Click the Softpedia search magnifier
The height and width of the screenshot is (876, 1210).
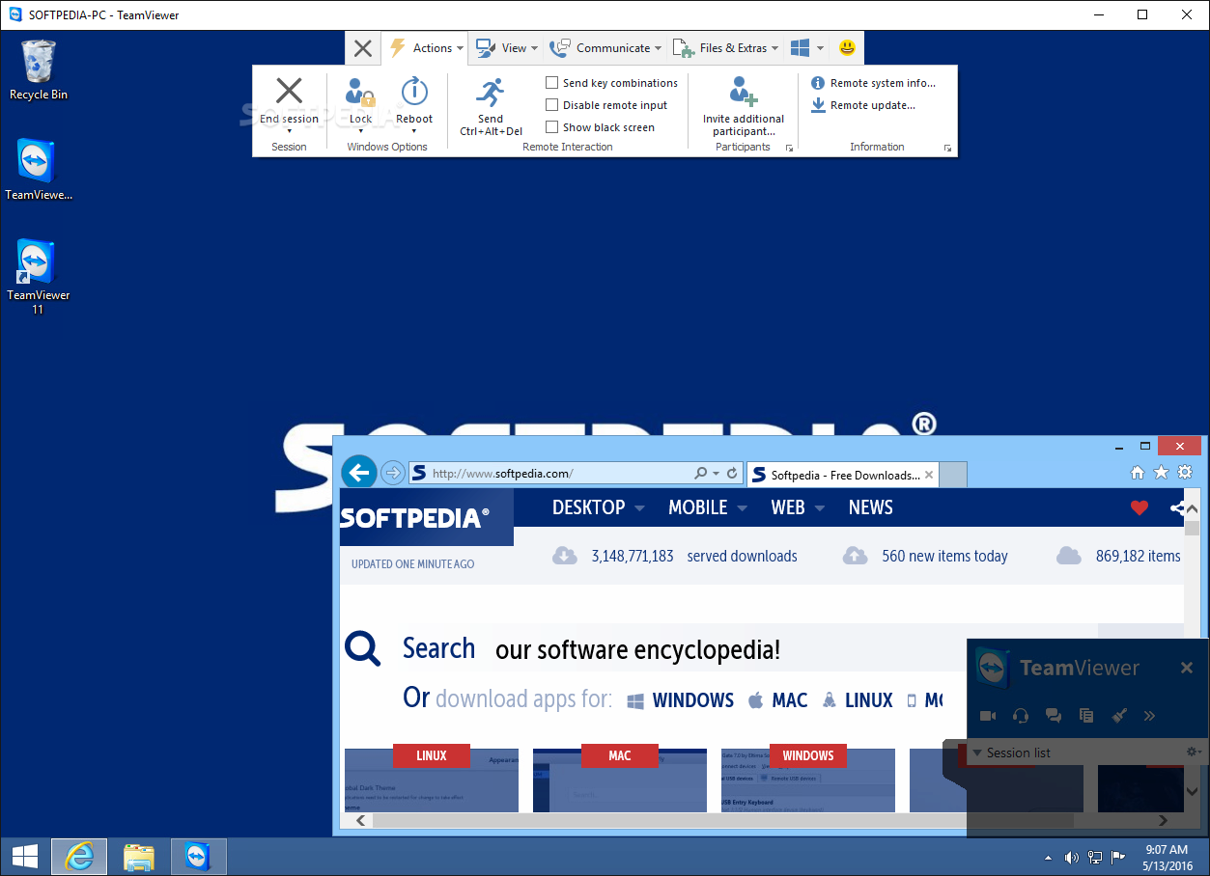coord(363,648)
